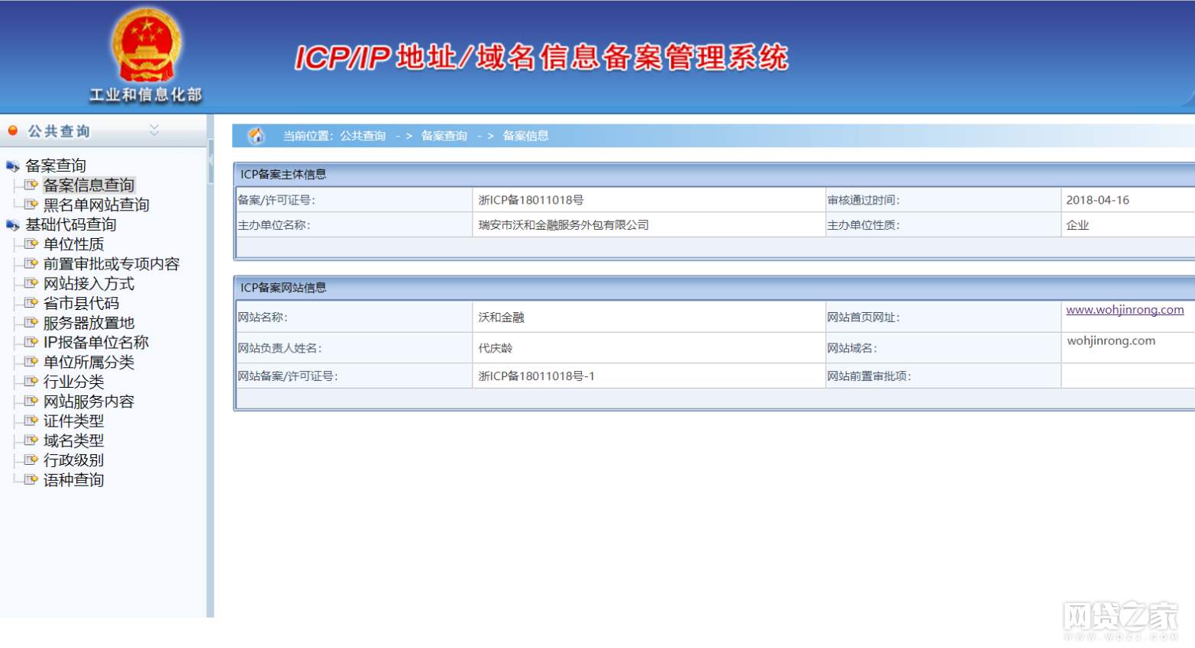Click the home icon in the breadcrumb bar
This screenshot has width=1195, height=648.
tap(256, 136)
